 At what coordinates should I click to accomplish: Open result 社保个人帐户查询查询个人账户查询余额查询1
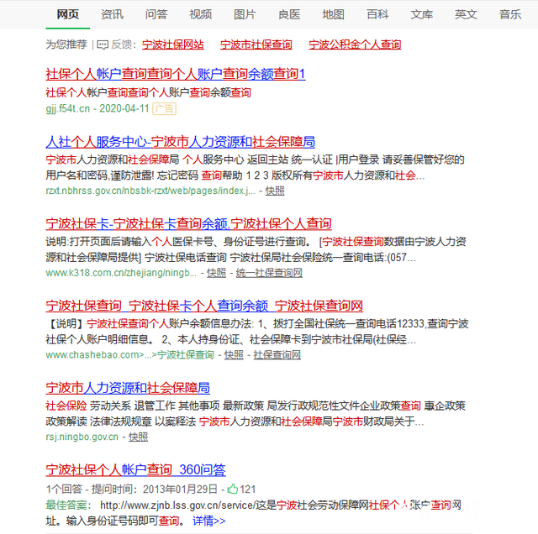point(176,74)
